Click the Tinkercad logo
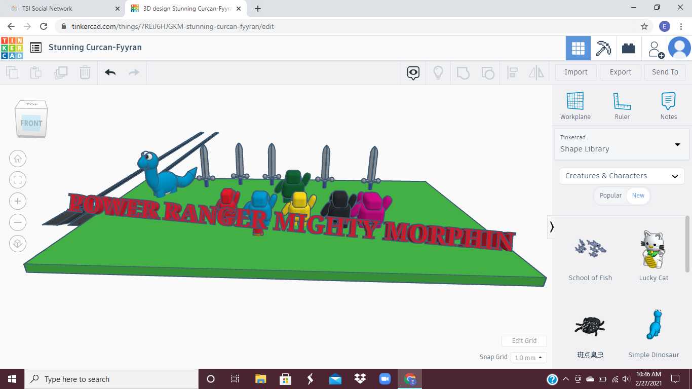 pyautogui.click(x=12, y=48)
